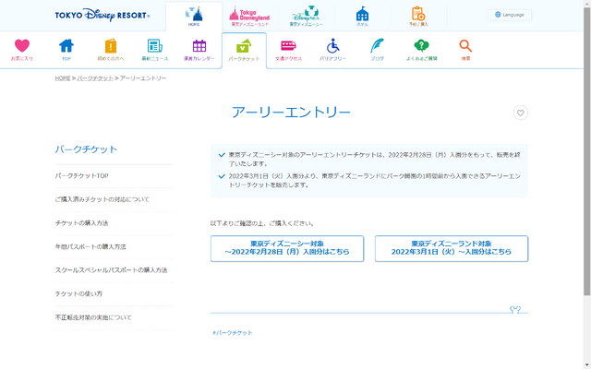The height and width of the screenshot is (369, 591).
Task: Open パークチケット sidebar heading
Action: pyautogui.click(x=86, y=149)
